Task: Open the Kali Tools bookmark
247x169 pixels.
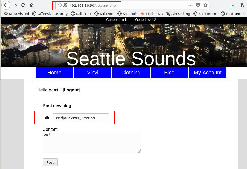Action: click(127, 14)
